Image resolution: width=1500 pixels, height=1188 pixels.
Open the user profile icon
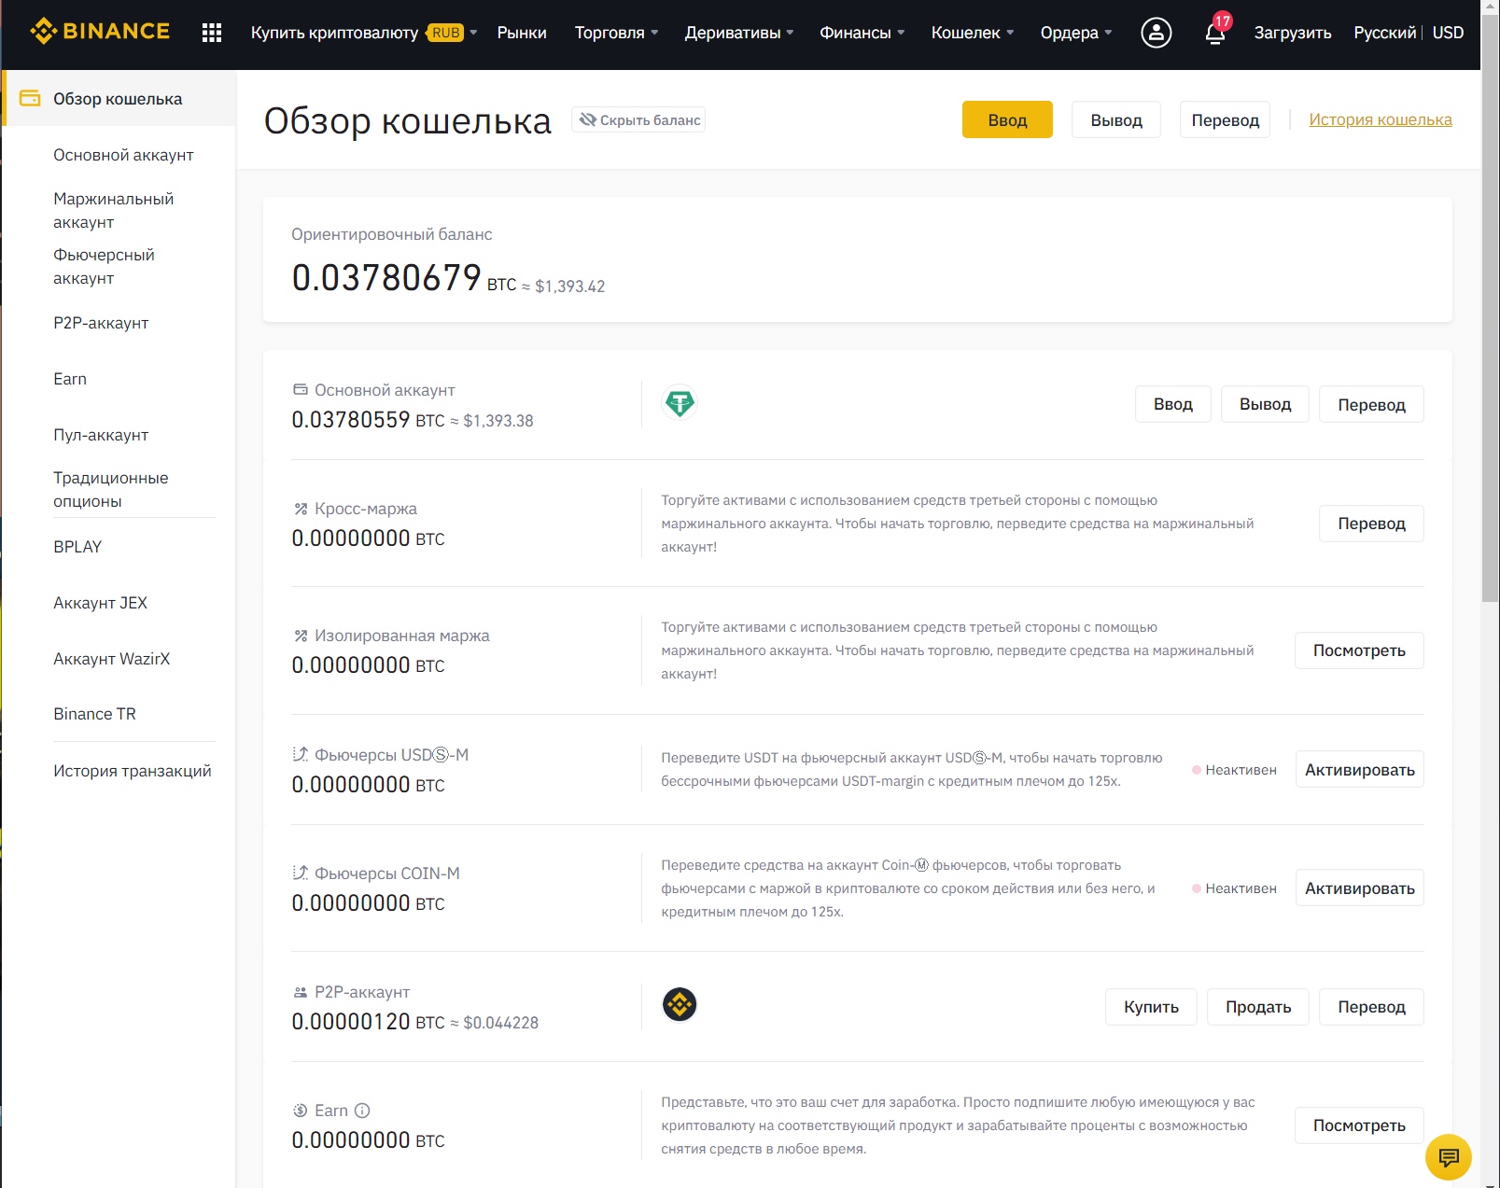point(1156,33)
